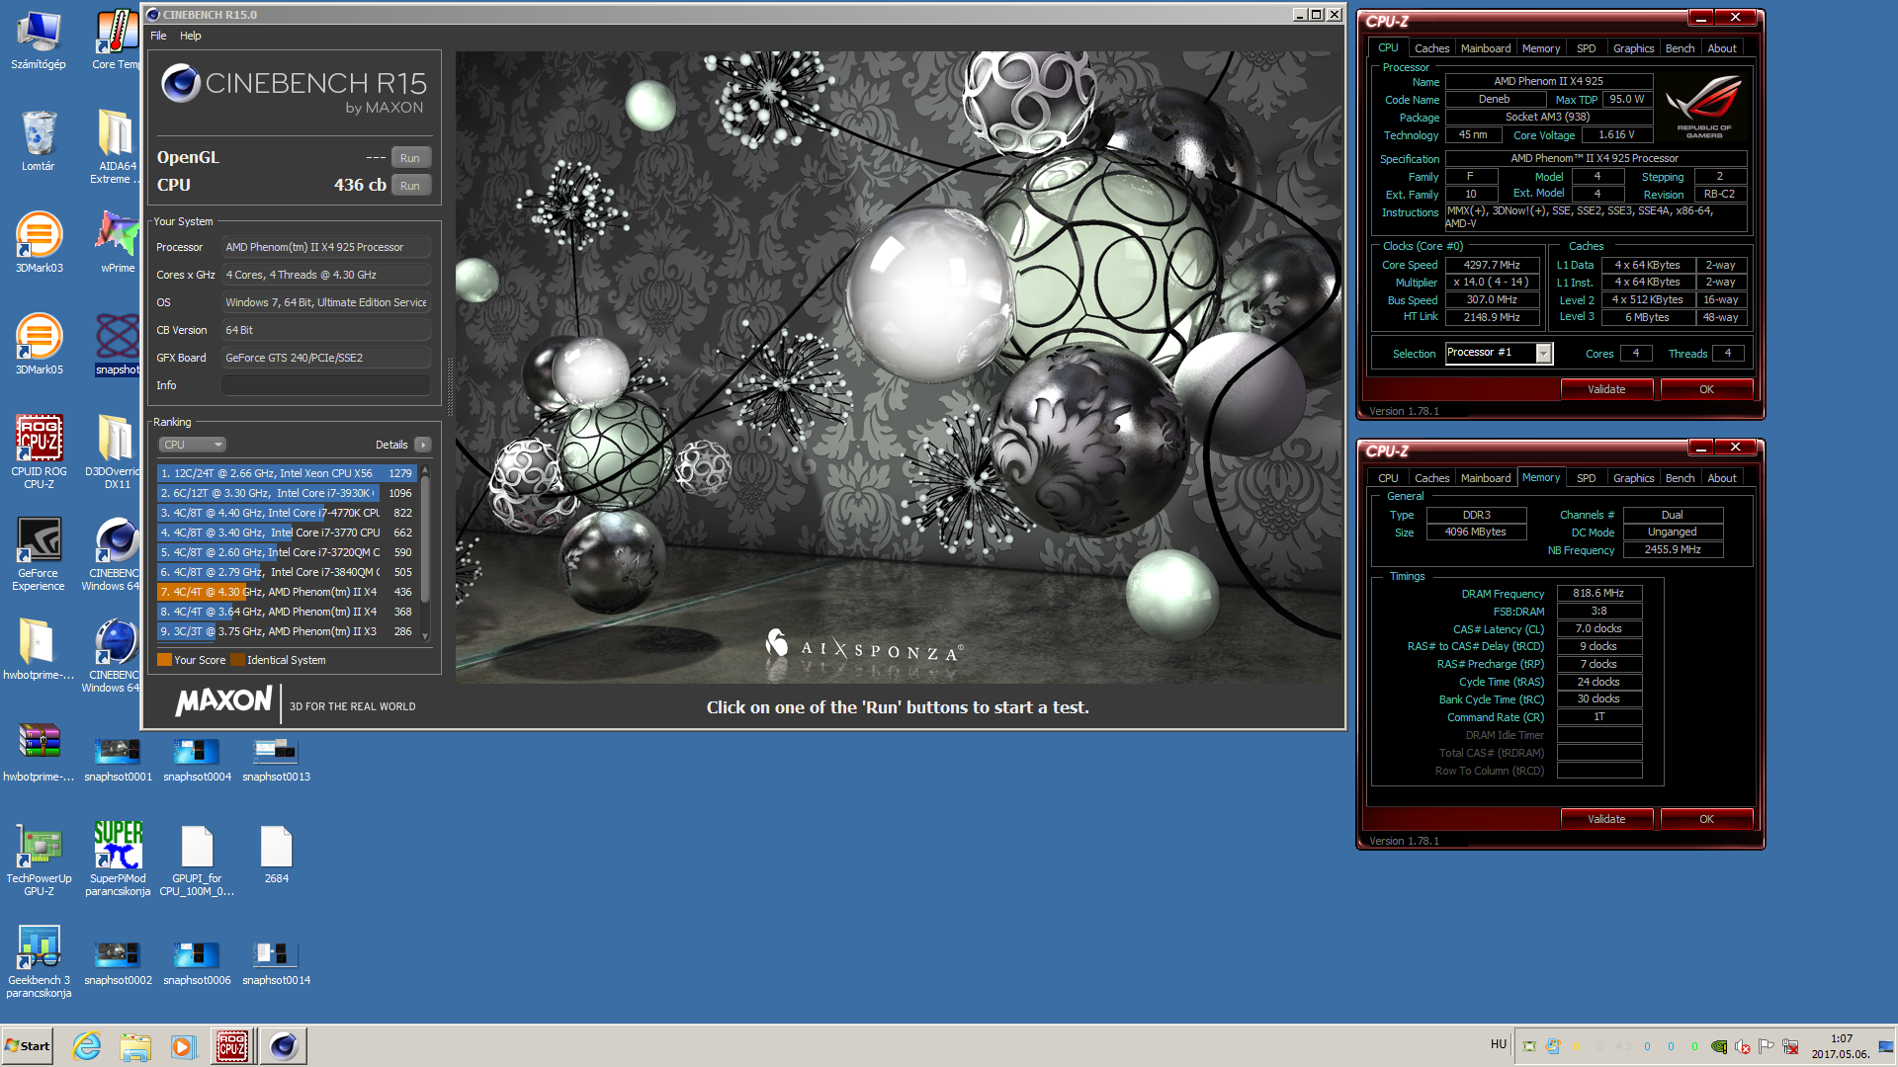Click Validate in bottom CPU-Z window
1898x1067 pixels.
pos(1606,819)
